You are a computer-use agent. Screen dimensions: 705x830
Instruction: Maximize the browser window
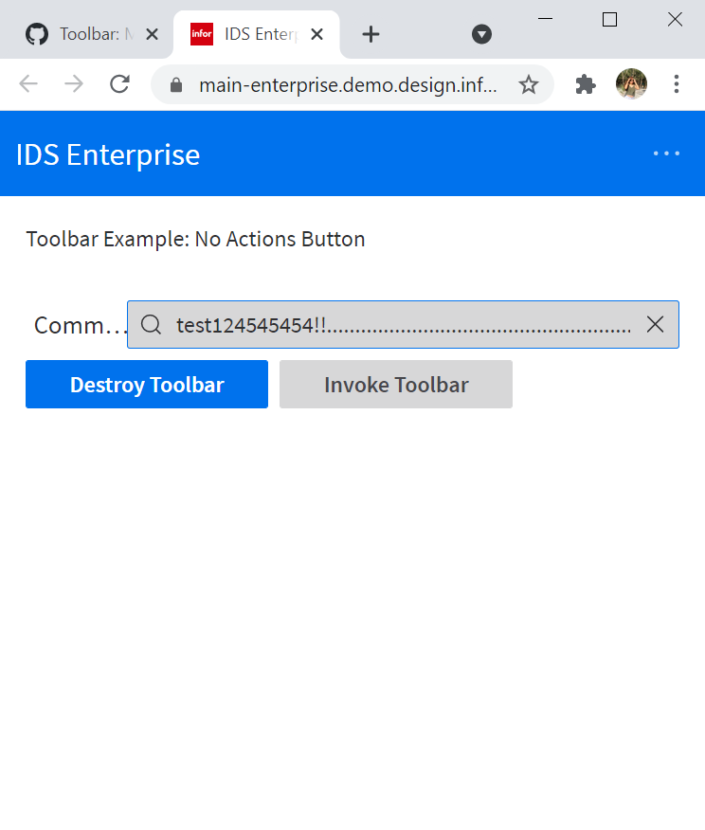[609, 20]
